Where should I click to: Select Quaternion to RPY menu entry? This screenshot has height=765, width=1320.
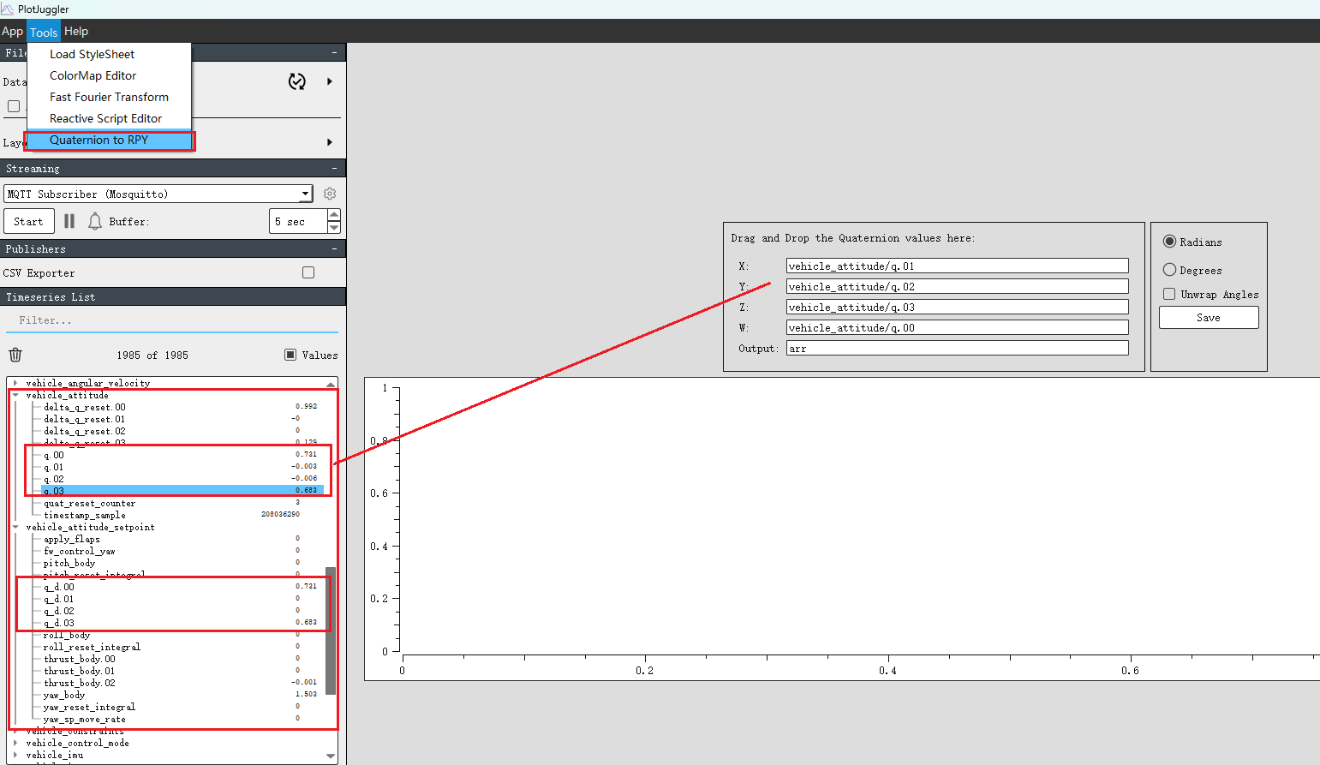[99, 140]
